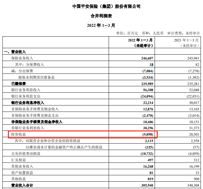Click the value 235,281
This screenshot has height=189, width=203.
(x=193, y=84)
